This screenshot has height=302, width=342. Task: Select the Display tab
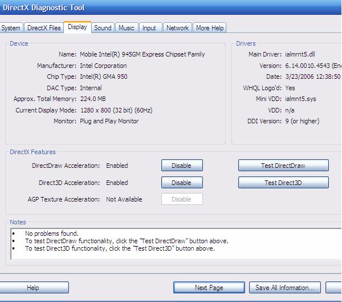click(78, 27)
